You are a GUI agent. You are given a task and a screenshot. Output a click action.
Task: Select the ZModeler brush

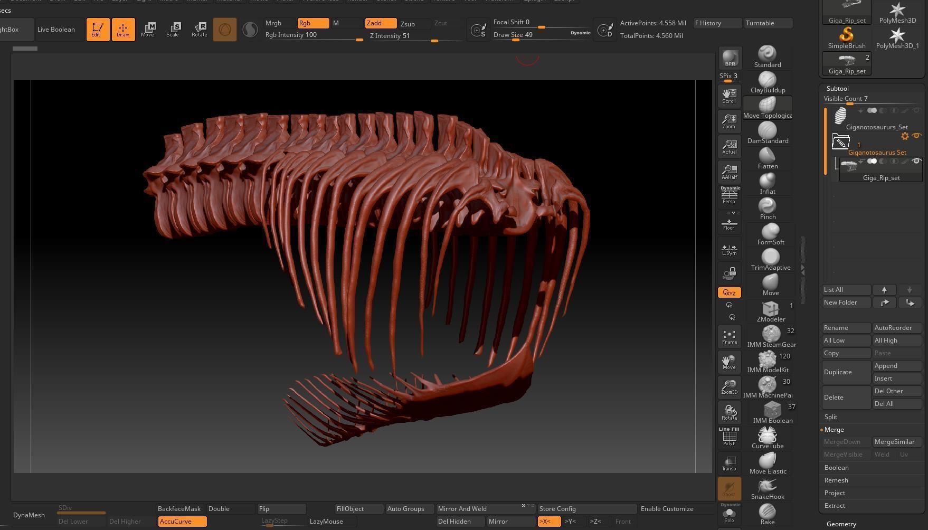coord(770,311)
